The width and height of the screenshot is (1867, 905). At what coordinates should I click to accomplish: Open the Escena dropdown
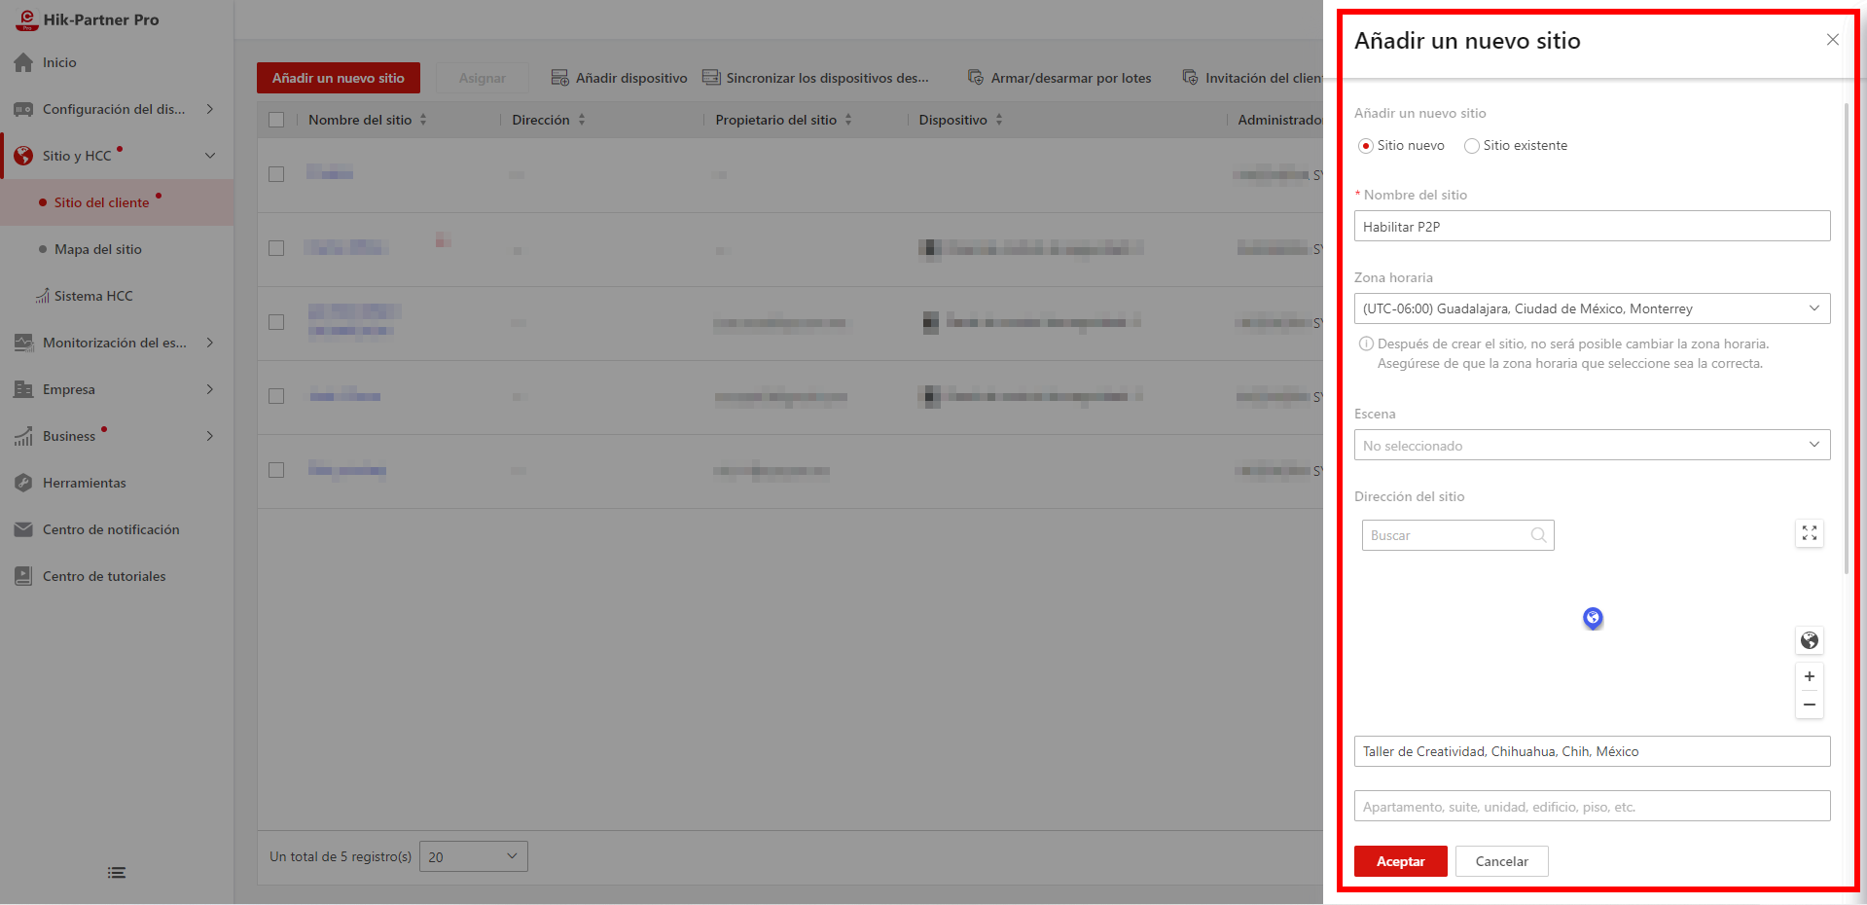(1592, 445)
